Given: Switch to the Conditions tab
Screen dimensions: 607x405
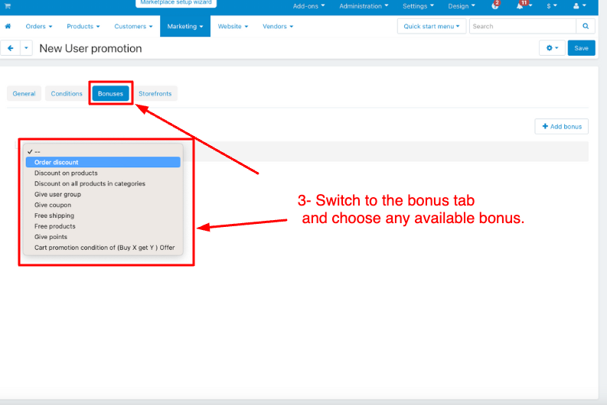Looking at the screenshot, I should pos(67,93).
